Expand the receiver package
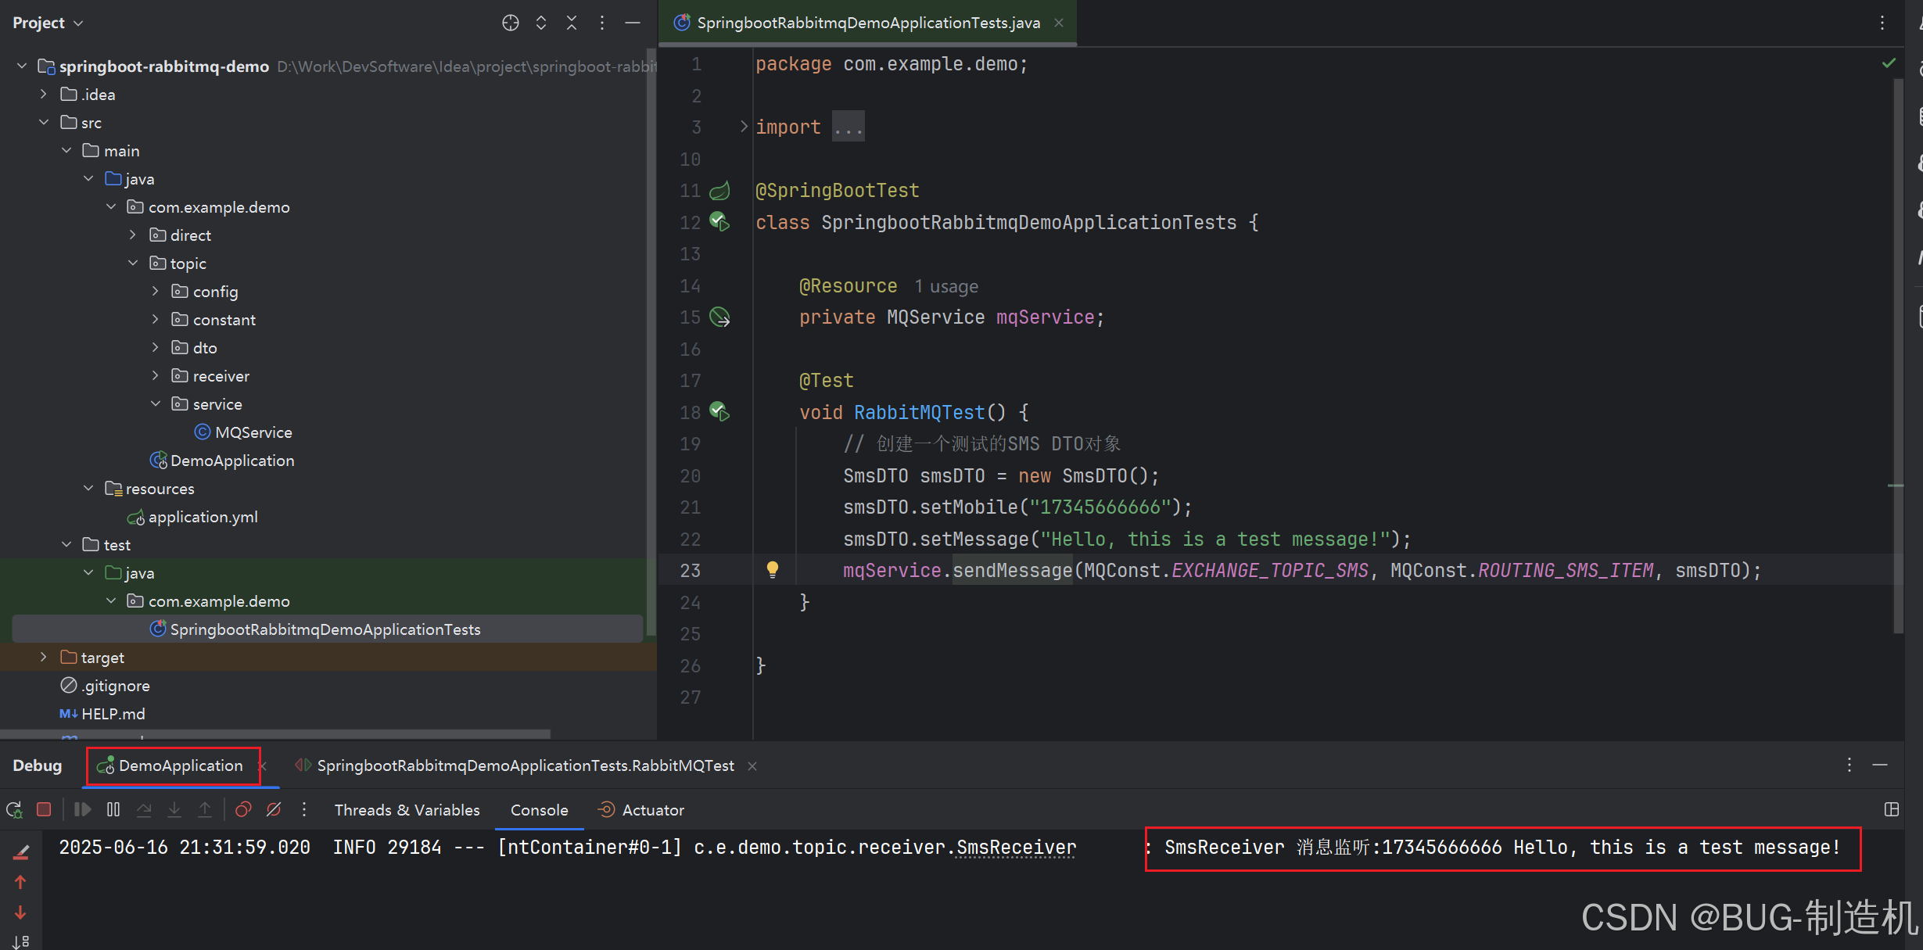 pos(155,375)
